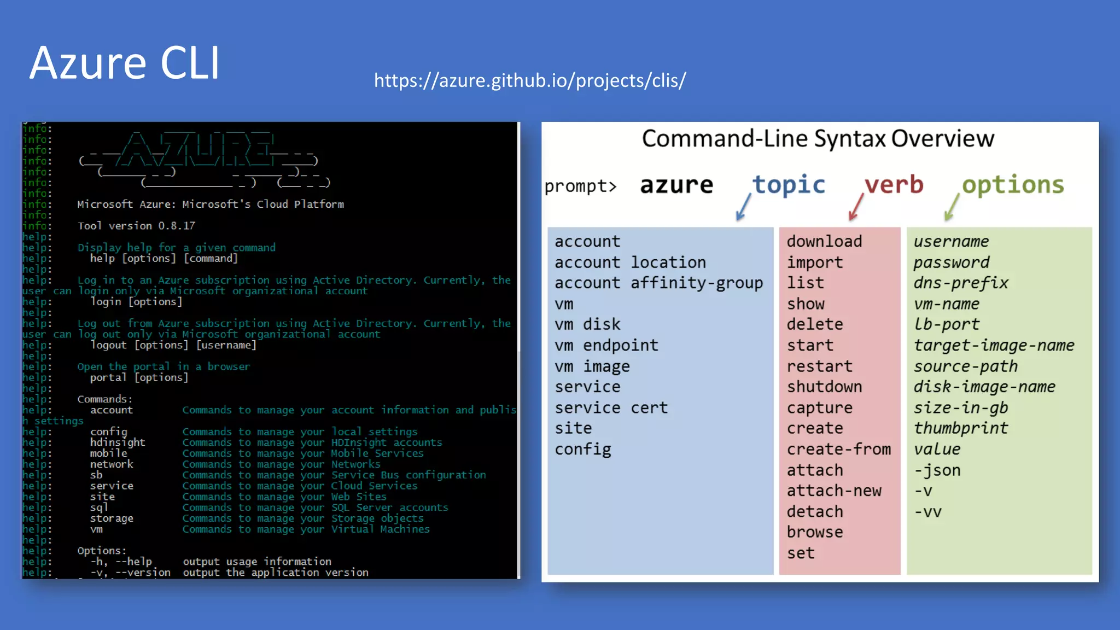
Task: Click 'network' command in terminal list
Action: click(x=112, y=464)
